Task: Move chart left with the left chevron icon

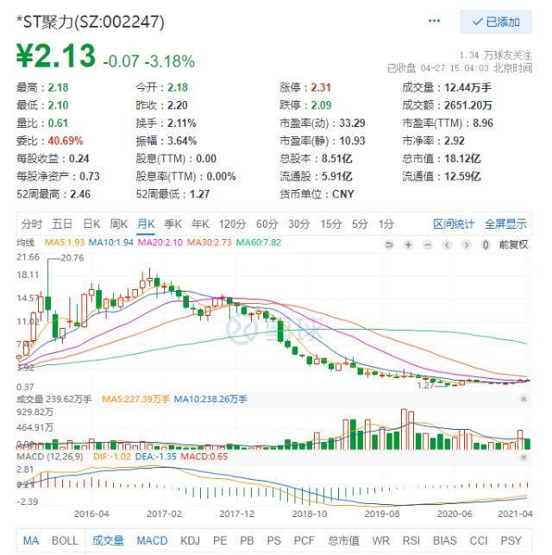Action: tap(447, 244)
